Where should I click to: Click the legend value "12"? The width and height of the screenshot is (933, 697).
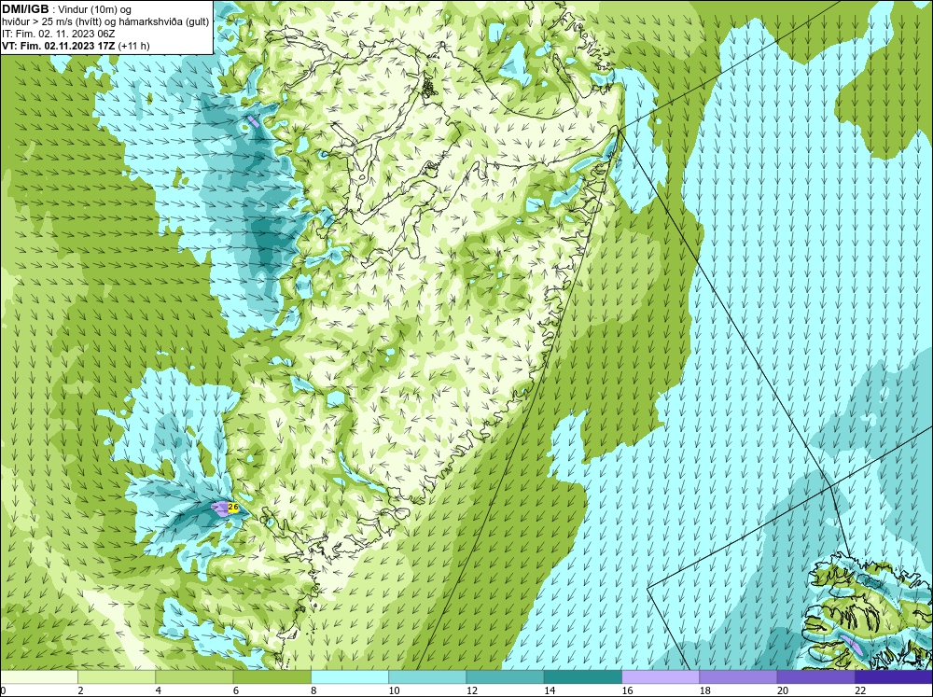click(x=472, y=690)
